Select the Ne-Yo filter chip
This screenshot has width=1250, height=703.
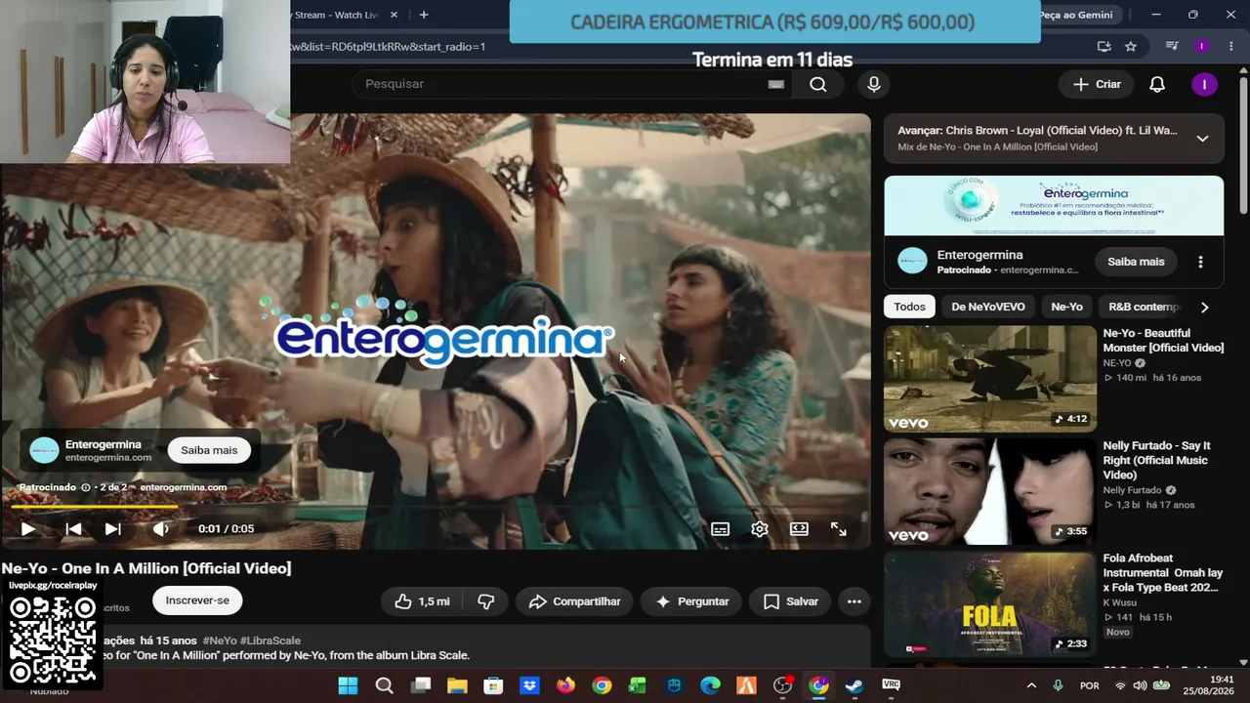coord(1066,307)
